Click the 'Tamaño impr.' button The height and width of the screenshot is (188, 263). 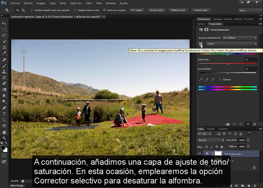point(201,10)
